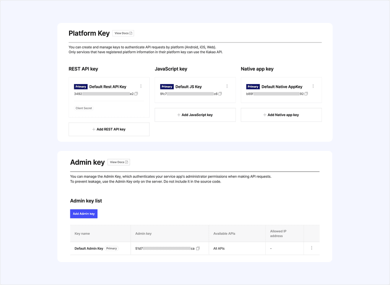Screen dimensions: 390x285
Task: Select the Default JS Key title
Action: click(x=188, y=87)
